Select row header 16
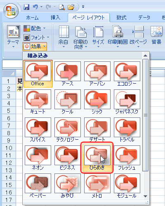 point(9,192)
